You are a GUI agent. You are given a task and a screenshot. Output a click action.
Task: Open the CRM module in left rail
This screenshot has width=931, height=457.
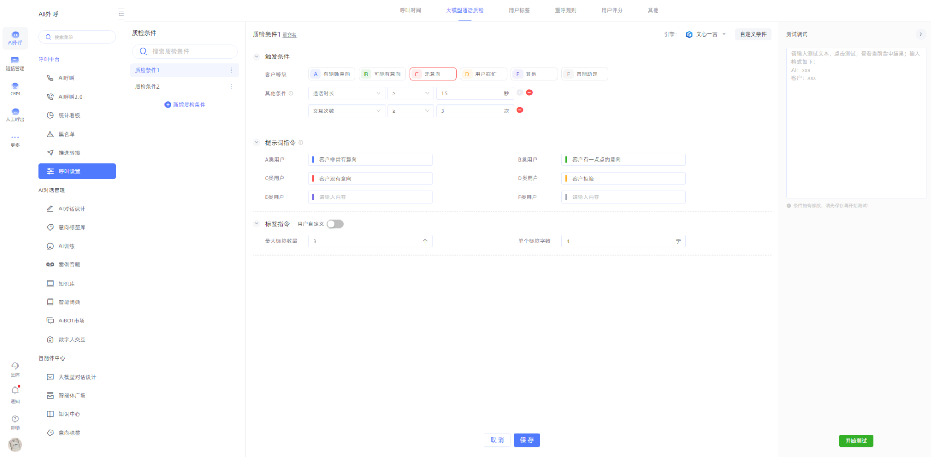click(x=15, y=89)
